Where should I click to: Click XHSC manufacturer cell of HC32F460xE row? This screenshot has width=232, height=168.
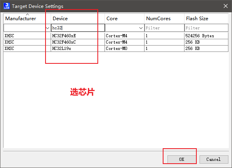(27, 36)
